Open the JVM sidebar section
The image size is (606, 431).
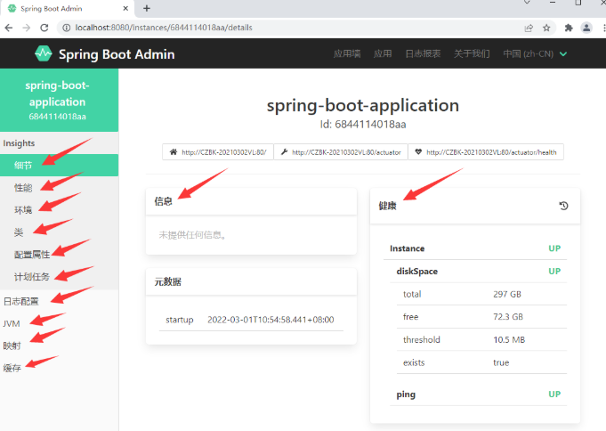pyautogui.click(x=59, y=323)
